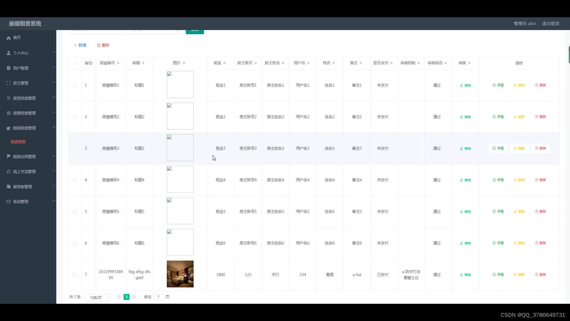Click 修改 button in row 房屋编号5
Screen dimensions: 570x321
coord(519,212)
